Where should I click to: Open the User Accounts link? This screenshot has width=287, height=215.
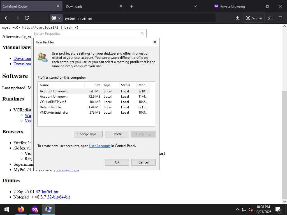coord(100,146)
